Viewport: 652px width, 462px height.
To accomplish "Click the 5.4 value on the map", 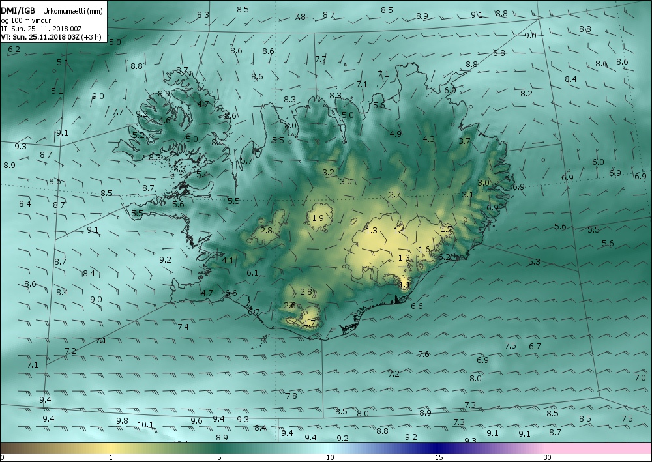I will click(x=203, y=175).
